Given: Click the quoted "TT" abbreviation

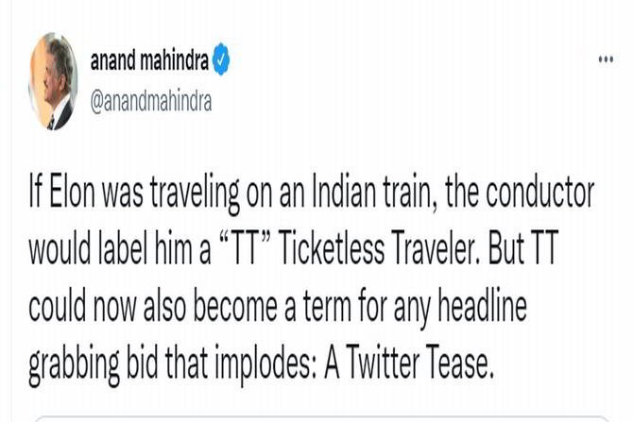Looking at the screenshot, I should point(244,248).
